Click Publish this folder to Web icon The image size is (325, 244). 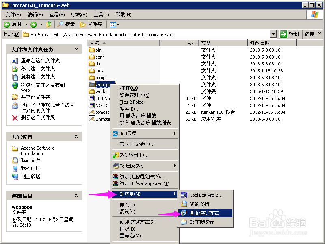[x=15, y=85]
